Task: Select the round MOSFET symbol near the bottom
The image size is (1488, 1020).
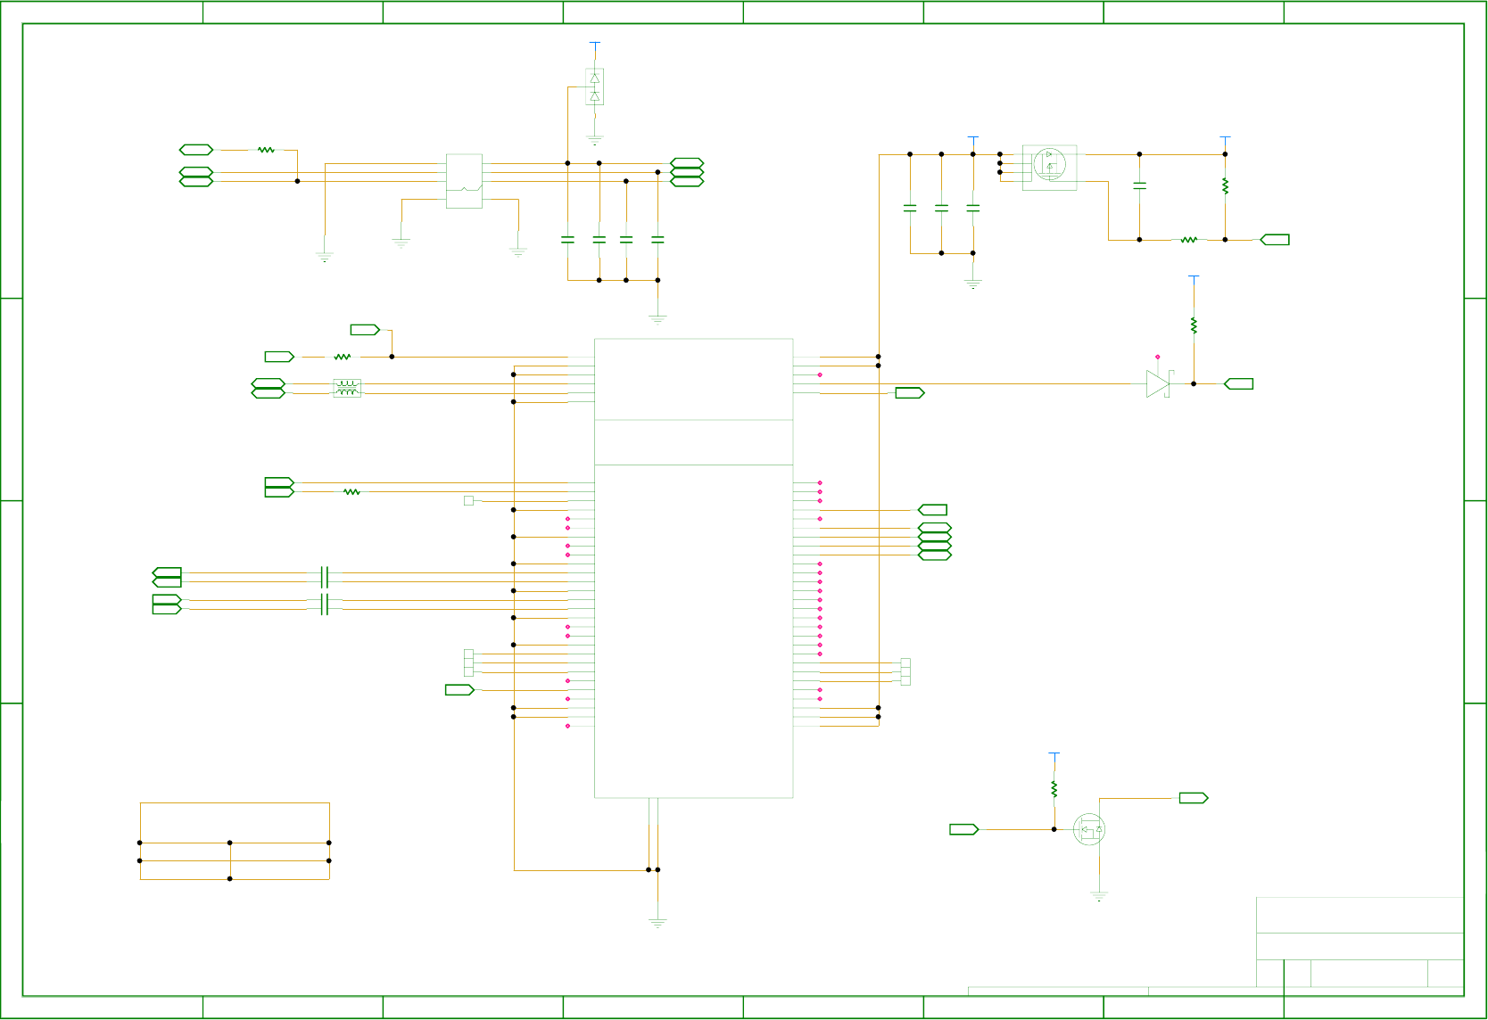Action: pos(1089,830)
